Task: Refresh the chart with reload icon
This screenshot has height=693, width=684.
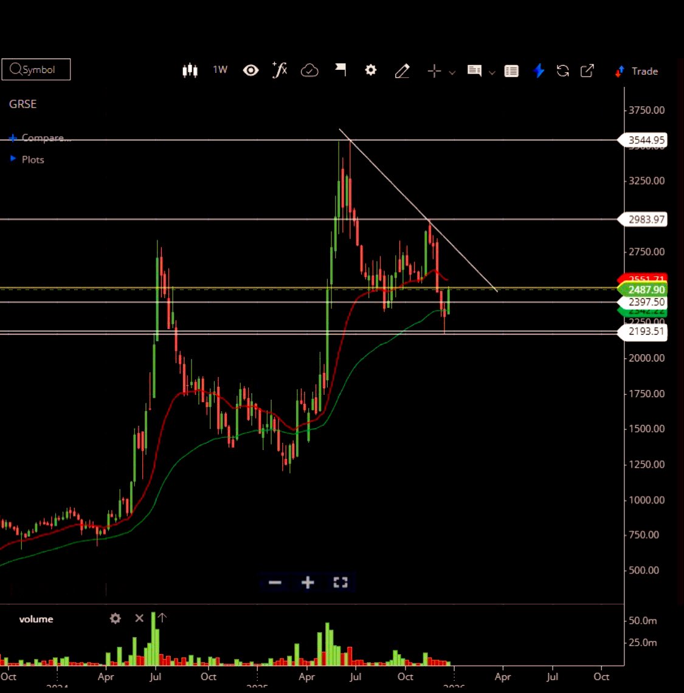Action: (x=563, y=70)
